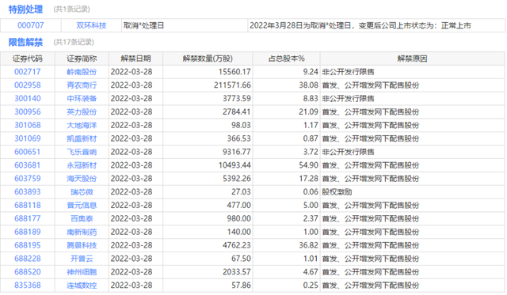Open 瑞芯微 stock link

[x=82, y=192]
